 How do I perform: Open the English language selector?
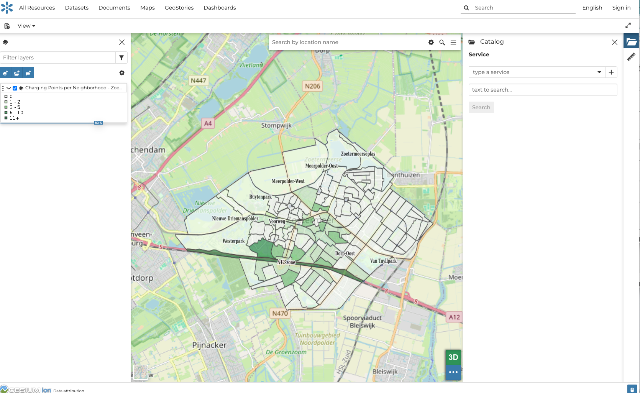click(592, 8)
